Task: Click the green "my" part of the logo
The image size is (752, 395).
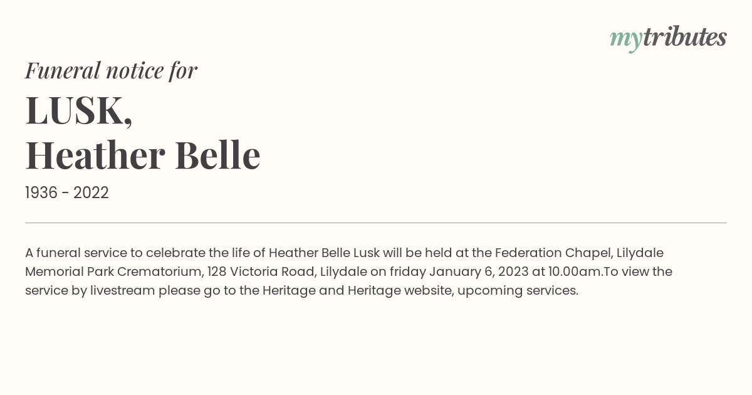Action: click(x=625, y=39)
